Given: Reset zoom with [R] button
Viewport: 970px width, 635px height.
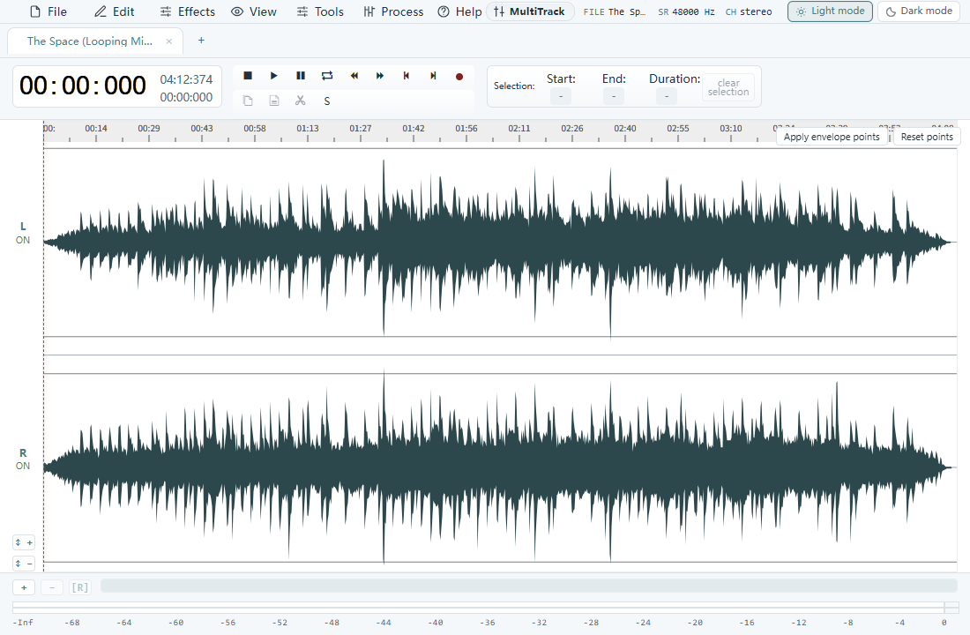Looking at the screenshot, I should (x=79, y=587).
